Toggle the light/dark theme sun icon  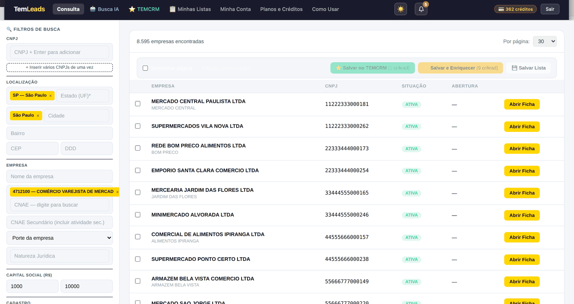(401, 9)
